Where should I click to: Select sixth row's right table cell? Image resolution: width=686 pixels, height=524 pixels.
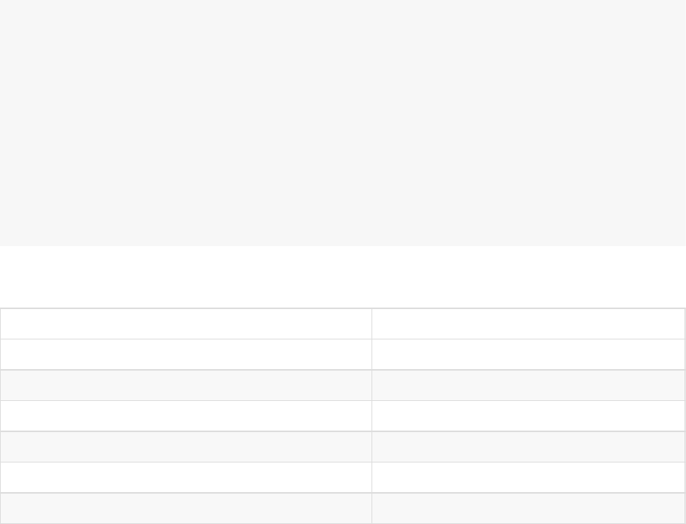coord(528,478)
